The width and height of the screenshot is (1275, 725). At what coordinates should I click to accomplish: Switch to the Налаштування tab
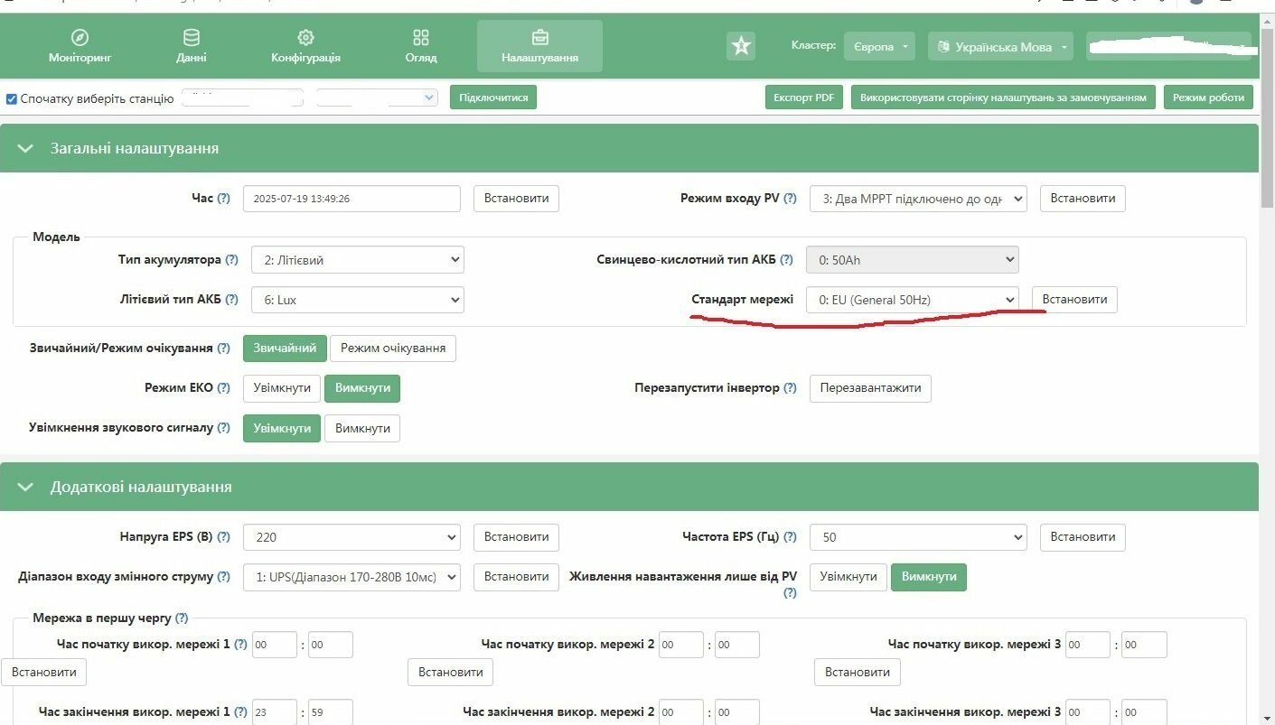[539, 46]
